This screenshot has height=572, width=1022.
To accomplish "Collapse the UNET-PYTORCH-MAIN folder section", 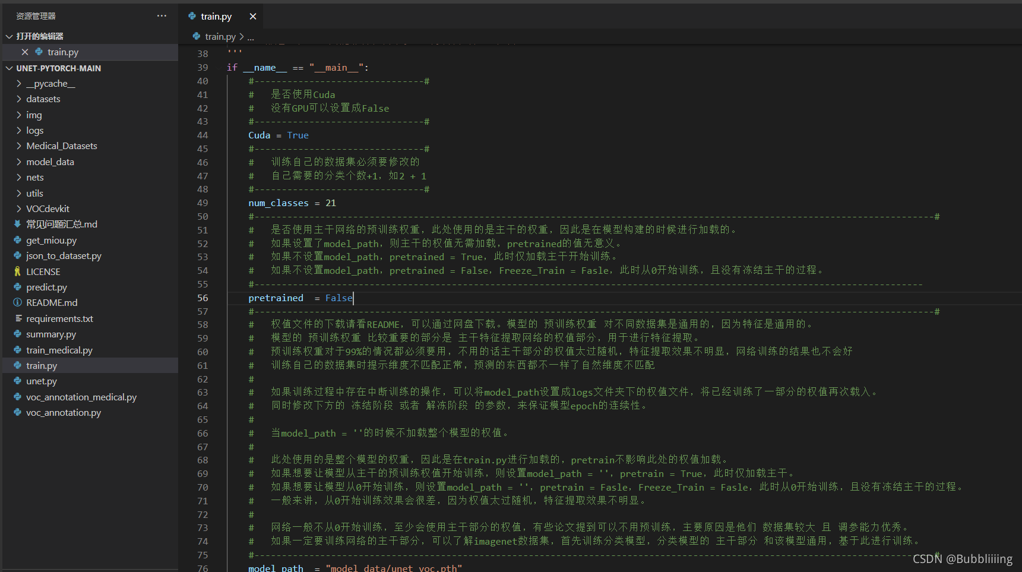I will click(x=9, y=68).
